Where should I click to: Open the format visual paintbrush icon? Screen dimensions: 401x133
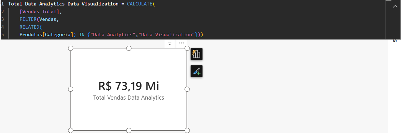pyautogui.click(x=196, y=71)
